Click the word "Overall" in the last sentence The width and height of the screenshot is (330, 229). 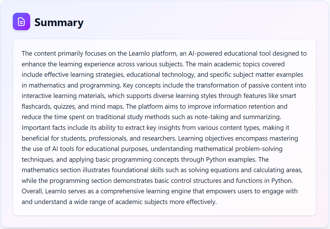click(32, 191)
